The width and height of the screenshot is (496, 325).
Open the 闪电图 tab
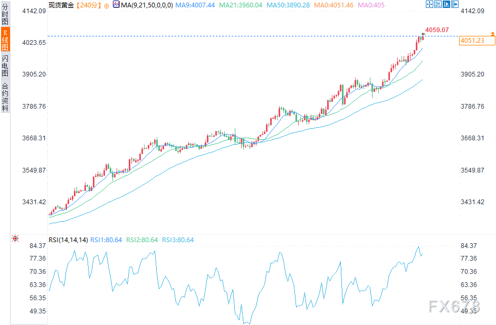(5, 65)
